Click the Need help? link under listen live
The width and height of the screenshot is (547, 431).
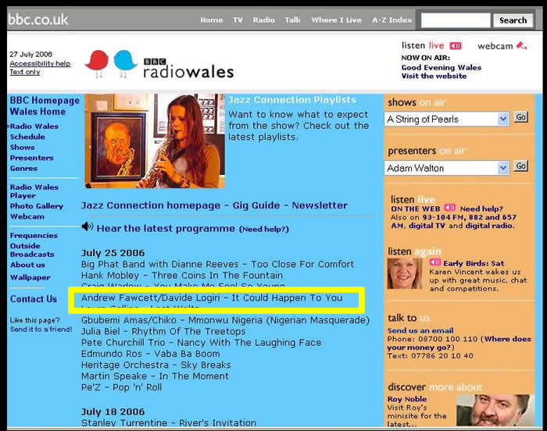[x=481, y=209]
